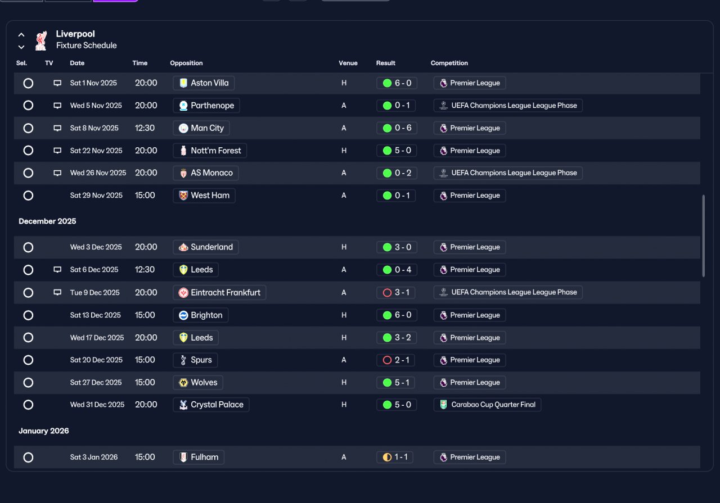Open Champions League competition on AS Monaco row

pyautogui.click(x=508, y=173)
